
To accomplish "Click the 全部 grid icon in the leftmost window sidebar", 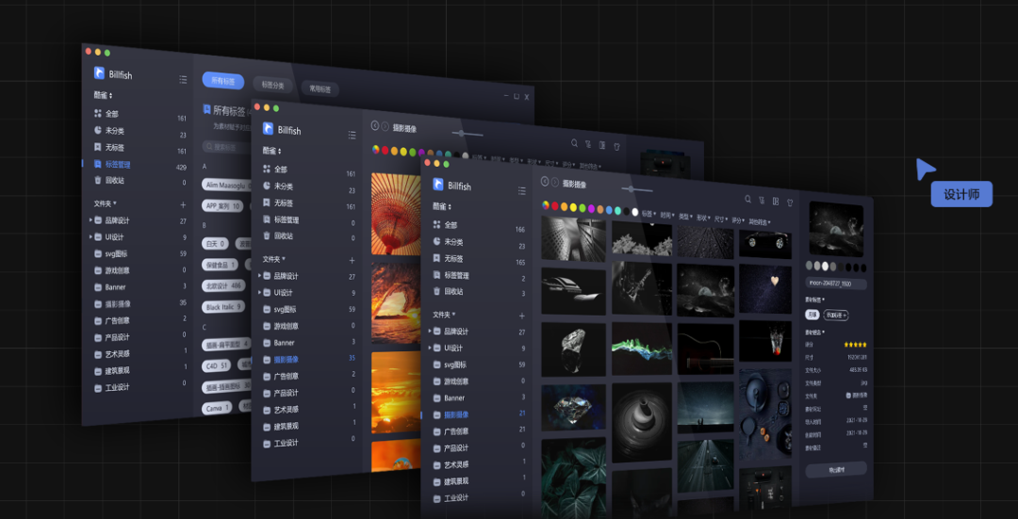I will coord(97,113).
